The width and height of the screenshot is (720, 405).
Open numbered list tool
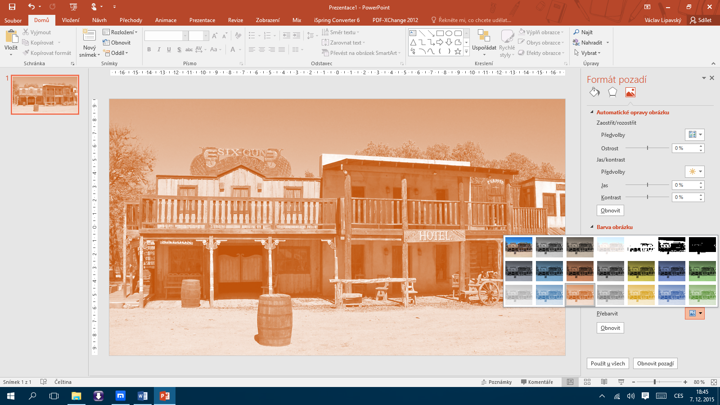coord(267,36)
